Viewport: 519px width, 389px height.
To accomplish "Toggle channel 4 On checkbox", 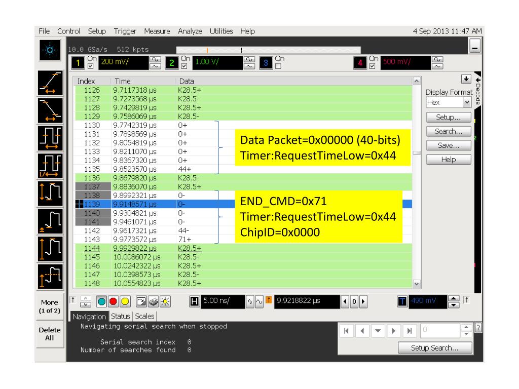I will 373,66.
